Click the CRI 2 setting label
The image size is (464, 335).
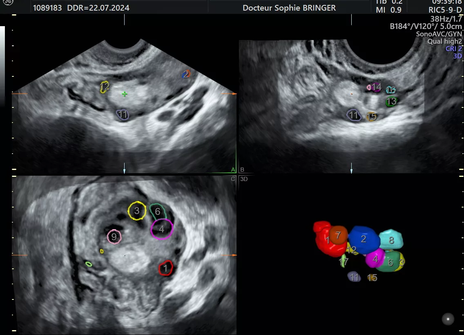pos(453,49)
